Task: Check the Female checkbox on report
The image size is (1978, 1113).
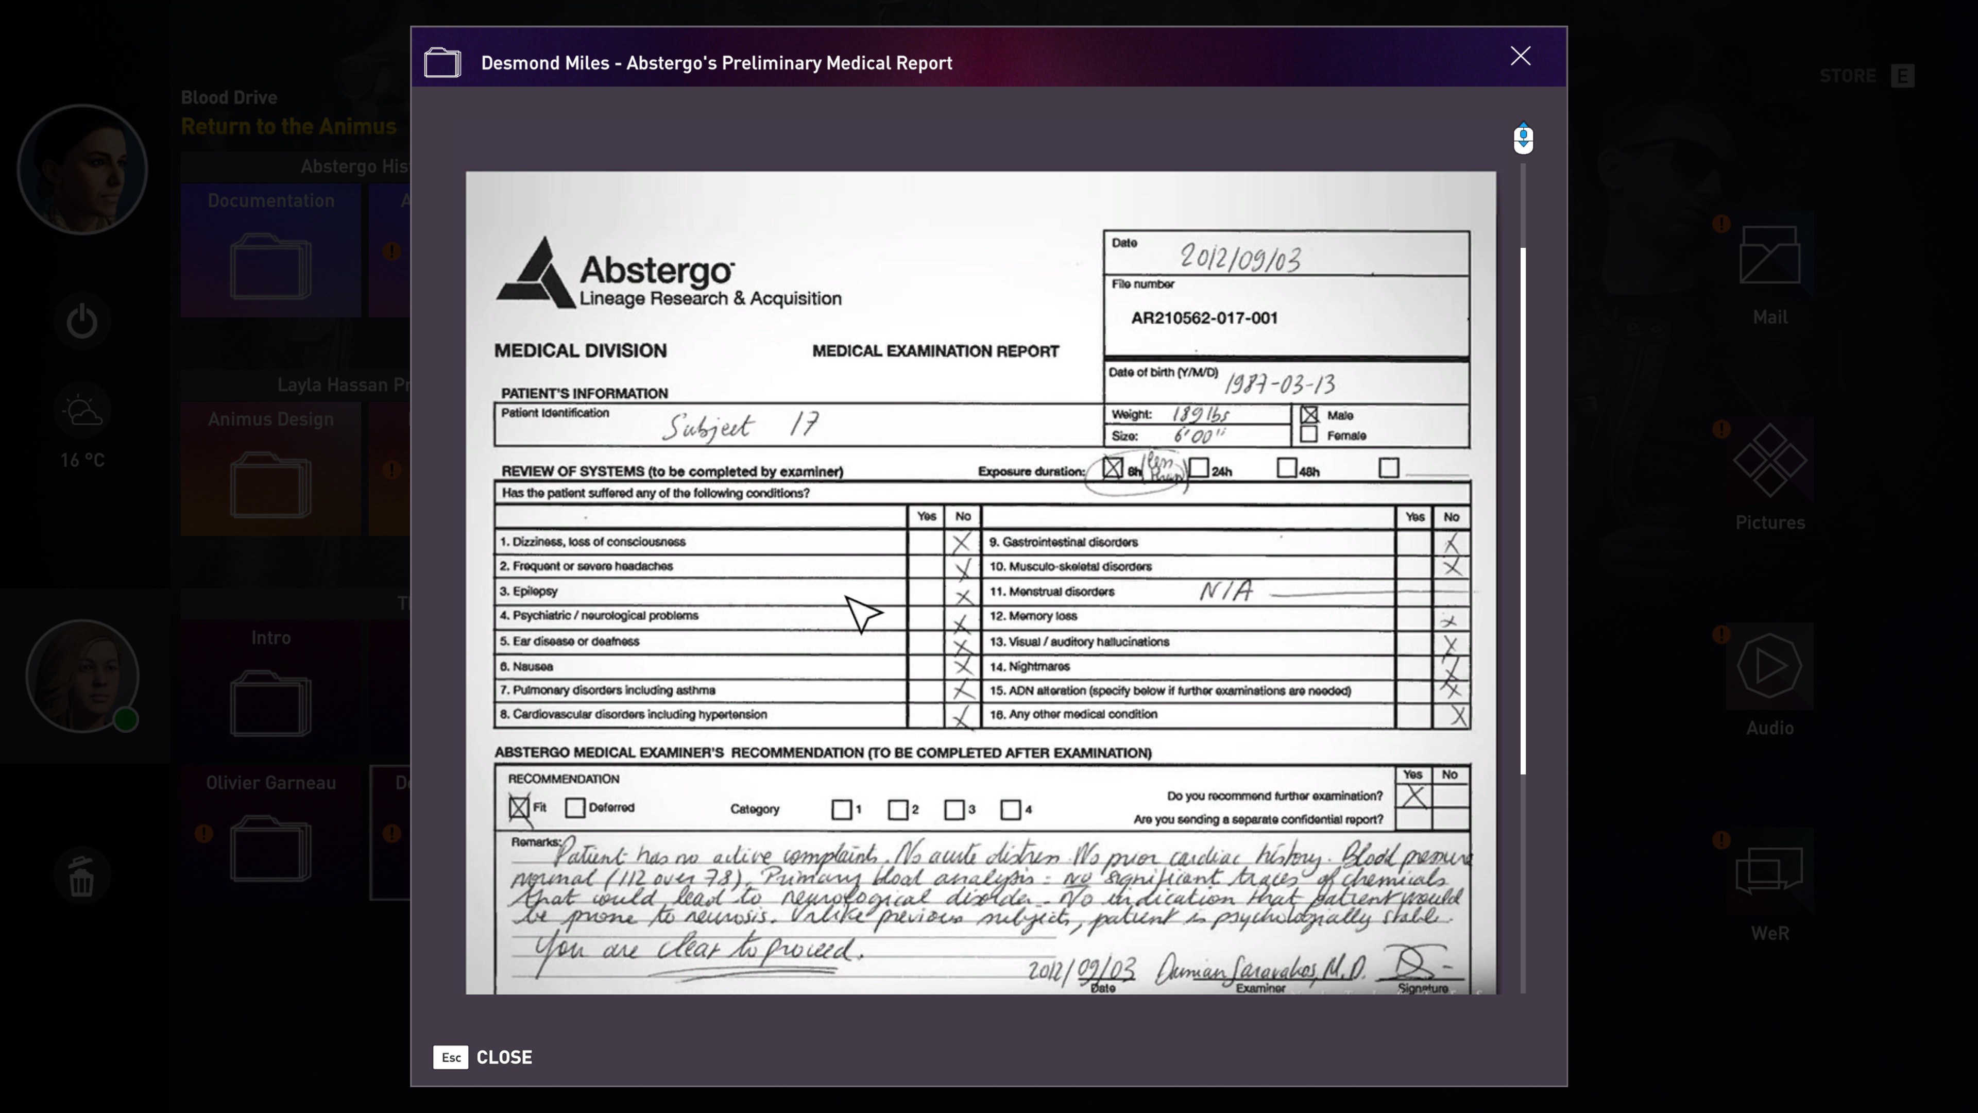Action: click(1309, 435)
